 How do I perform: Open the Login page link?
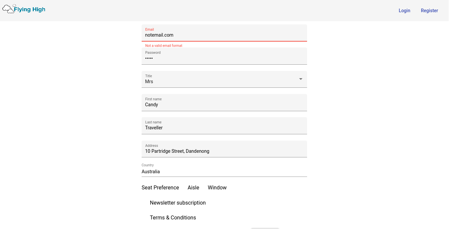pyautogui.click(x=404, y=11)
